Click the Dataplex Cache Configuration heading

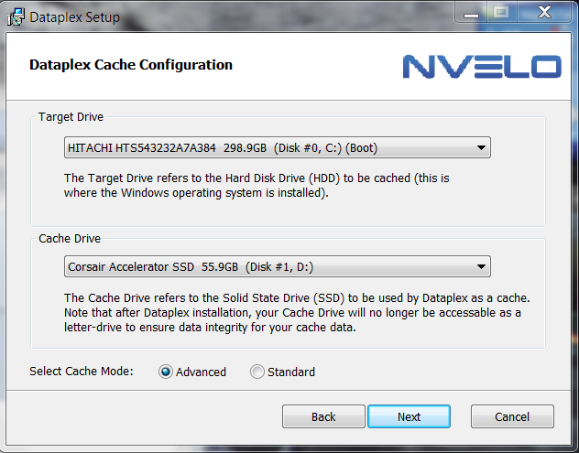pos(131,65)
